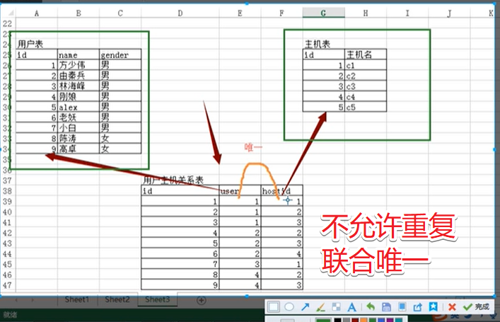Screen dimensions: 500x322
Task: Select the ellipse annotation tool
Action: pyautogui.click(x=289, y=306)
